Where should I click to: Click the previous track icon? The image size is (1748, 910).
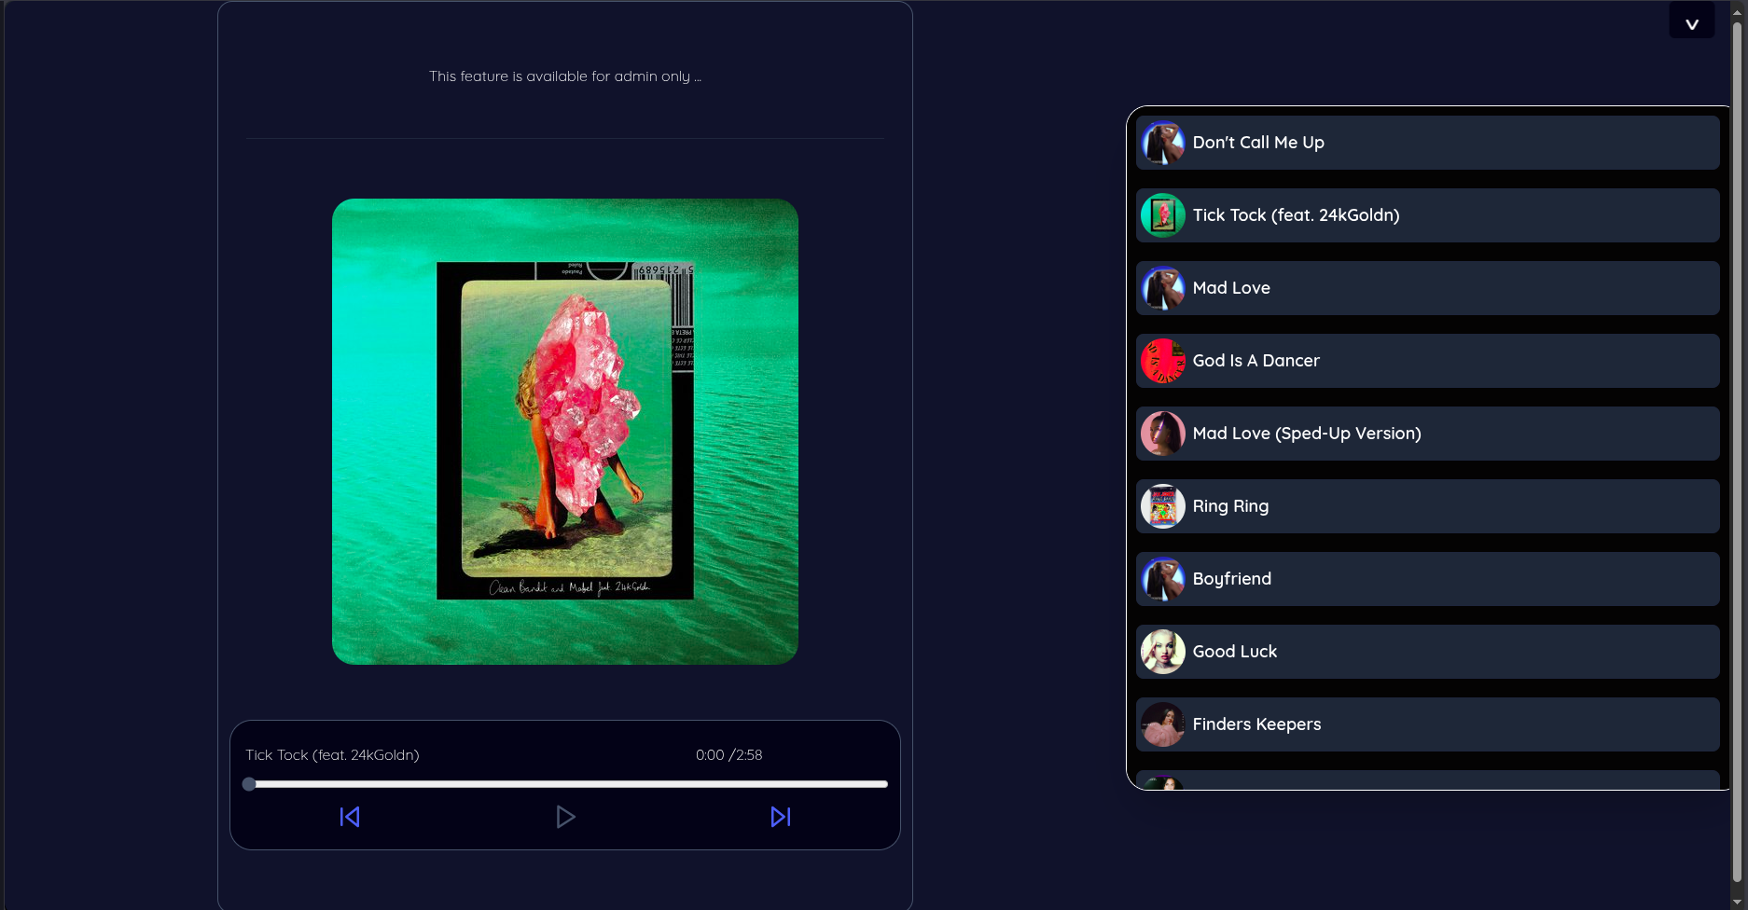(x=350, y=817)
